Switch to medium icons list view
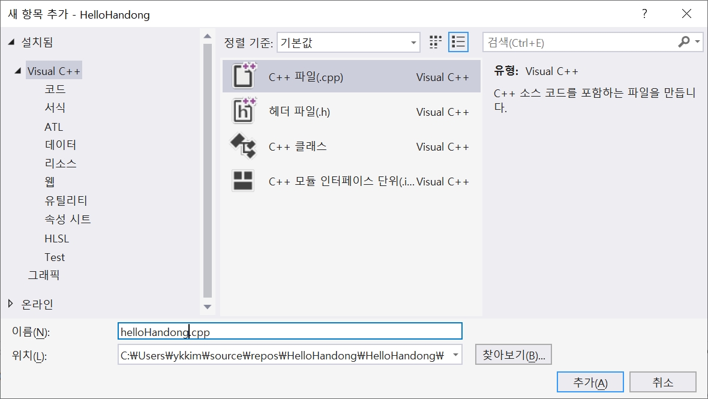Image resolution: width=708 pixels, height=399 pixels. [x=458, y=42]
